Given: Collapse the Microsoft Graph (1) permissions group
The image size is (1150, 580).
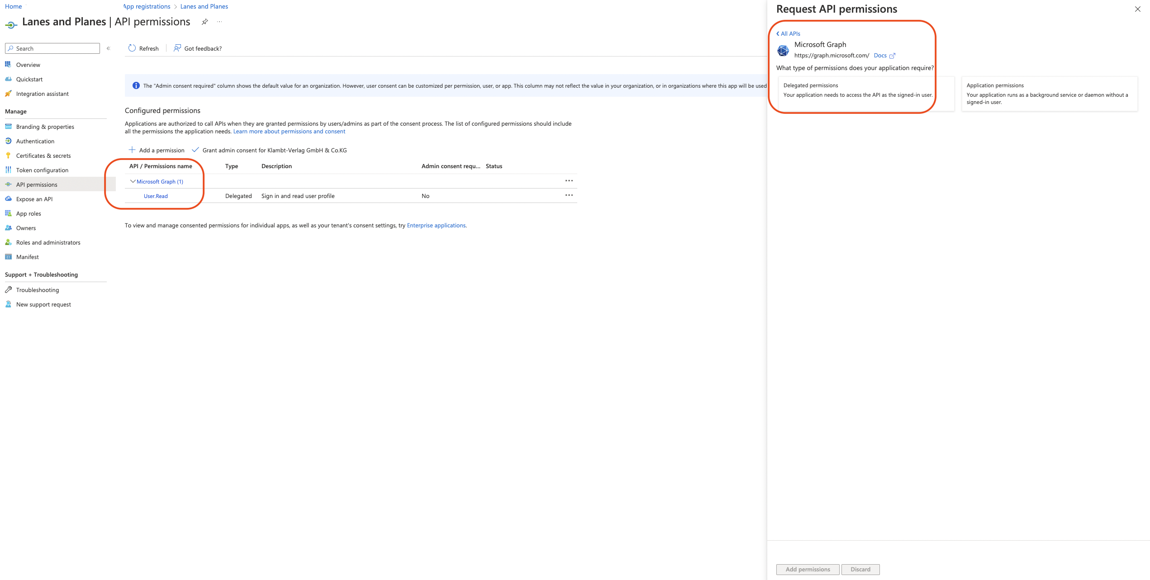Looking at the screenshot, I should coord(133,181).
